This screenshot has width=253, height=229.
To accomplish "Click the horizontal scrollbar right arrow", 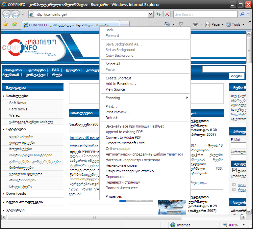I will point(243,217).
